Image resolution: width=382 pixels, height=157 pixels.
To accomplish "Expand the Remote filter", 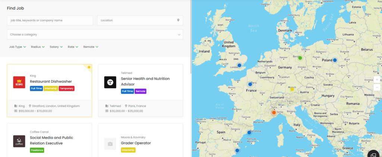I will pyautogui.click(x=91, y=47).
